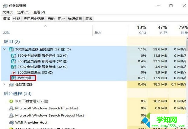Click the 360 下载管理 green icon
Viewport: 188px width, 129px height.
click(x=11, y=101)
